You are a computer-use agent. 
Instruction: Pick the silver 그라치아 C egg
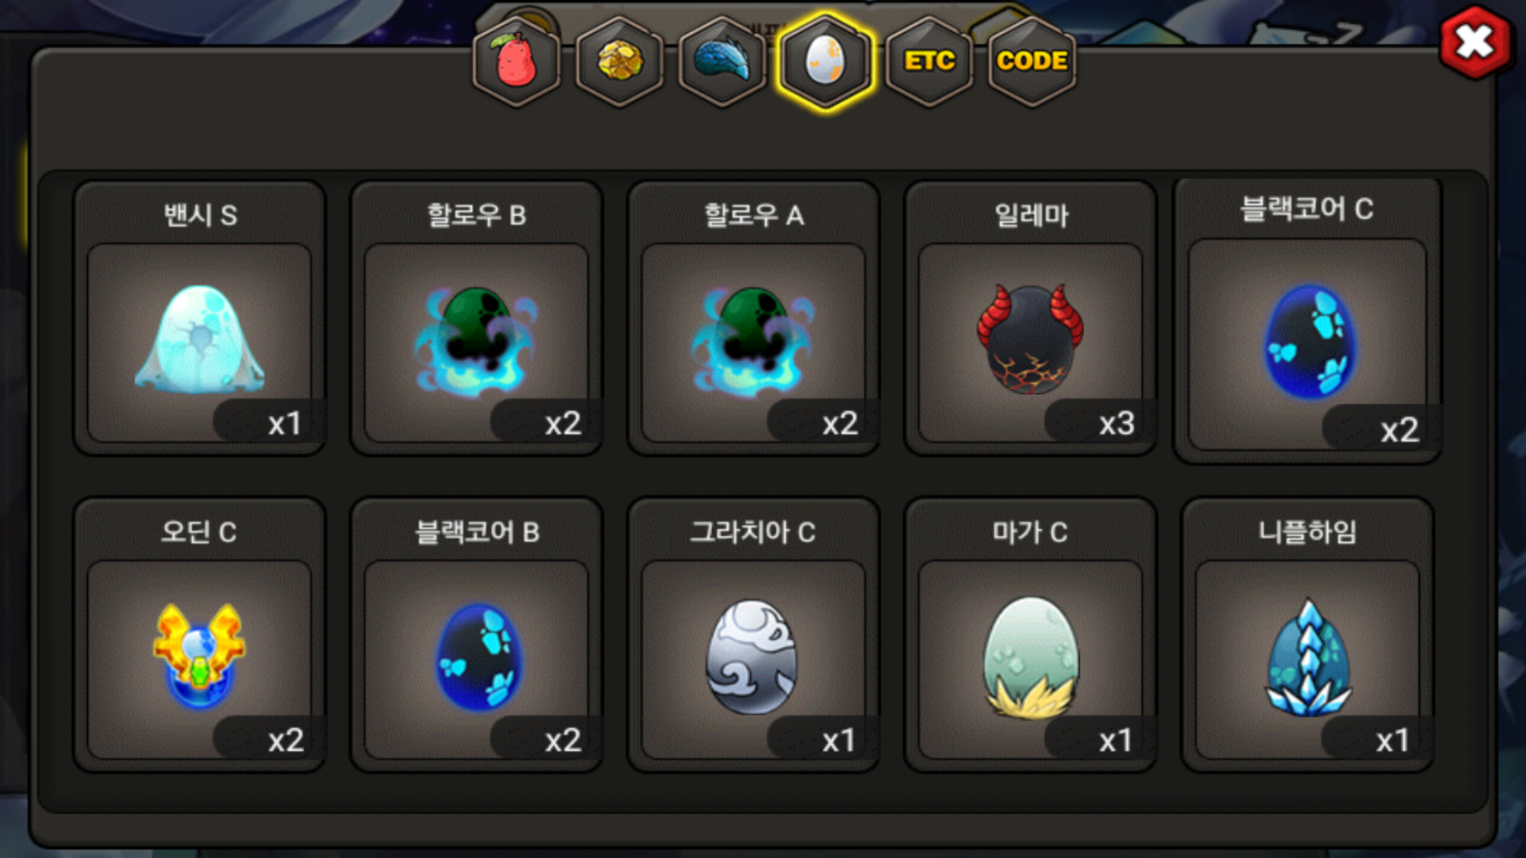tap(753, 635)
